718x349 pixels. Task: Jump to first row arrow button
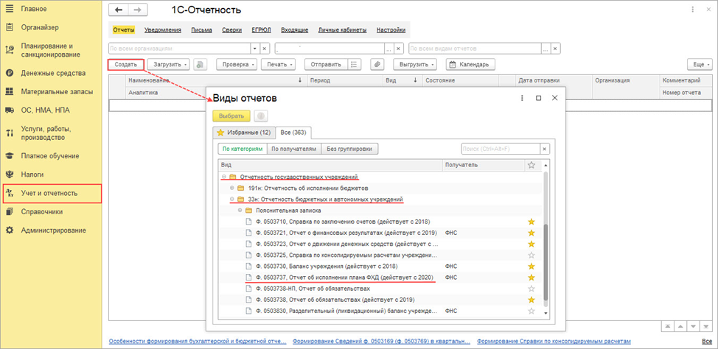668,326
